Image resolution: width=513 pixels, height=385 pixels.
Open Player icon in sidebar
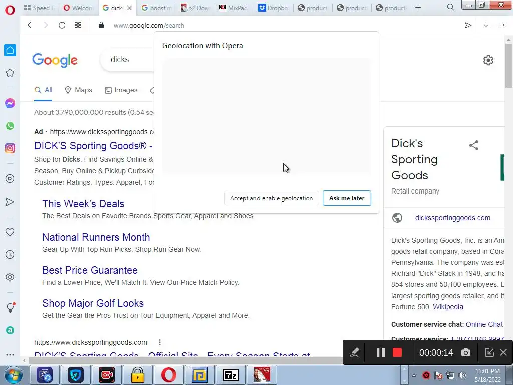10,179
